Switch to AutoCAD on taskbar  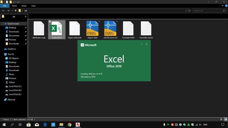tap(78, 125)
